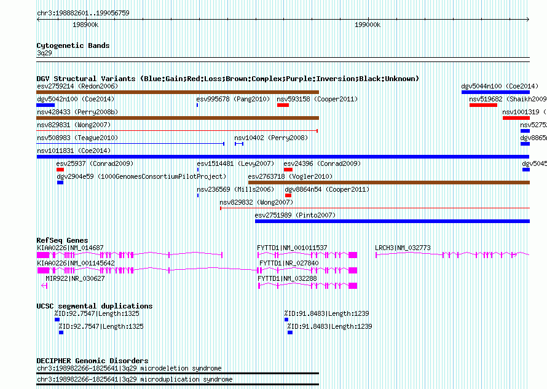Click the FYTTD1|NM_032288 transcript label
The width and height of the screenshot is (547, 389).
point(288,278)
